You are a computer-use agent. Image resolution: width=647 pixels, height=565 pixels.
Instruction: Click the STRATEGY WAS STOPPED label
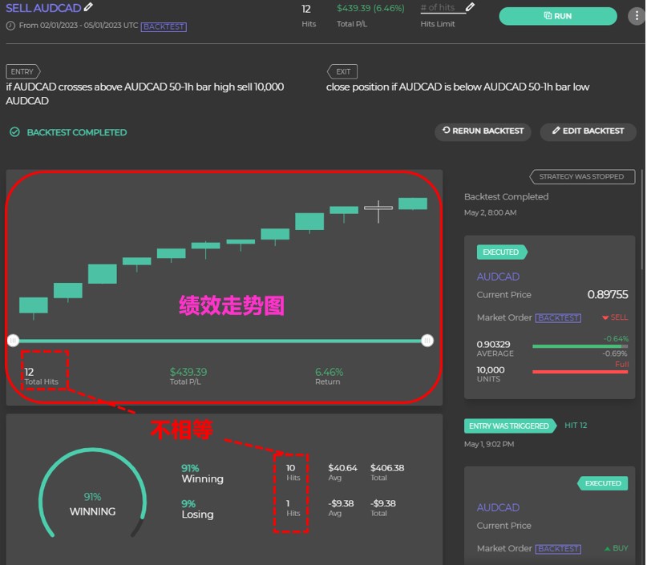[x=582, y=176]
